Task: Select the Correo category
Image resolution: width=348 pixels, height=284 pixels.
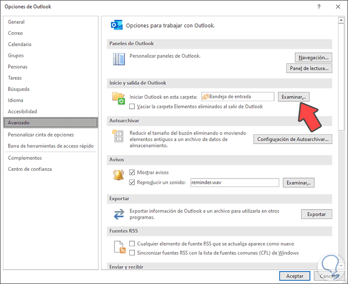Action: (51, 33)
